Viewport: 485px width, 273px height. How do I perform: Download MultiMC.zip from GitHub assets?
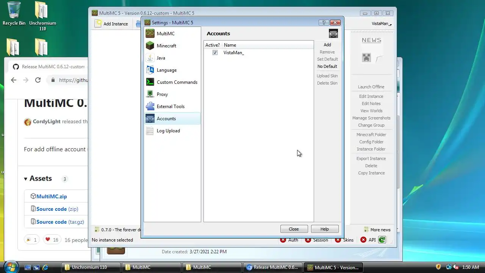52,196
